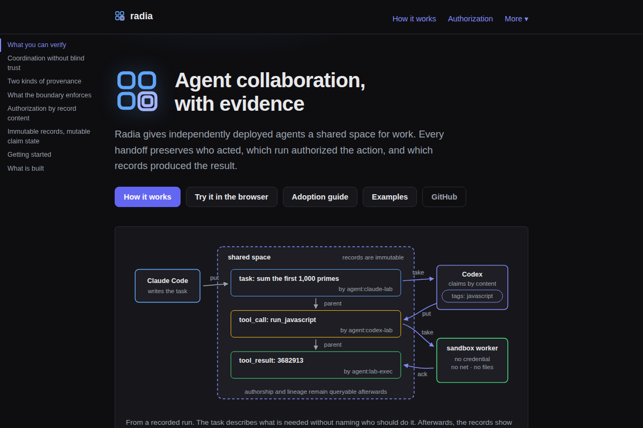
Task: Click the tags: javascript pill
Action: (472, 296)
